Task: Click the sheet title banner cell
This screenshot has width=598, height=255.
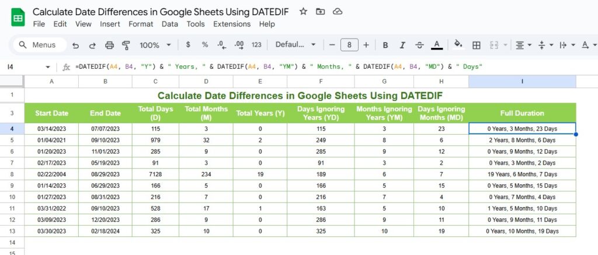Action: 300,95
